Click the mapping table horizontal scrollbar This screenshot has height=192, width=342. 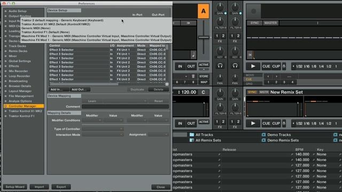(x=84, y=84)
